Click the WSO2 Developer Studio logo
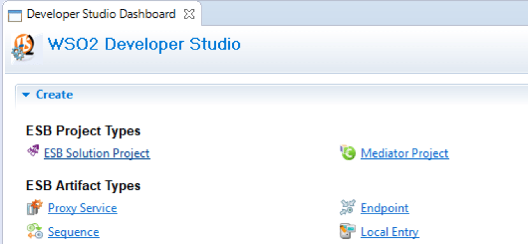 pos(26,48)
